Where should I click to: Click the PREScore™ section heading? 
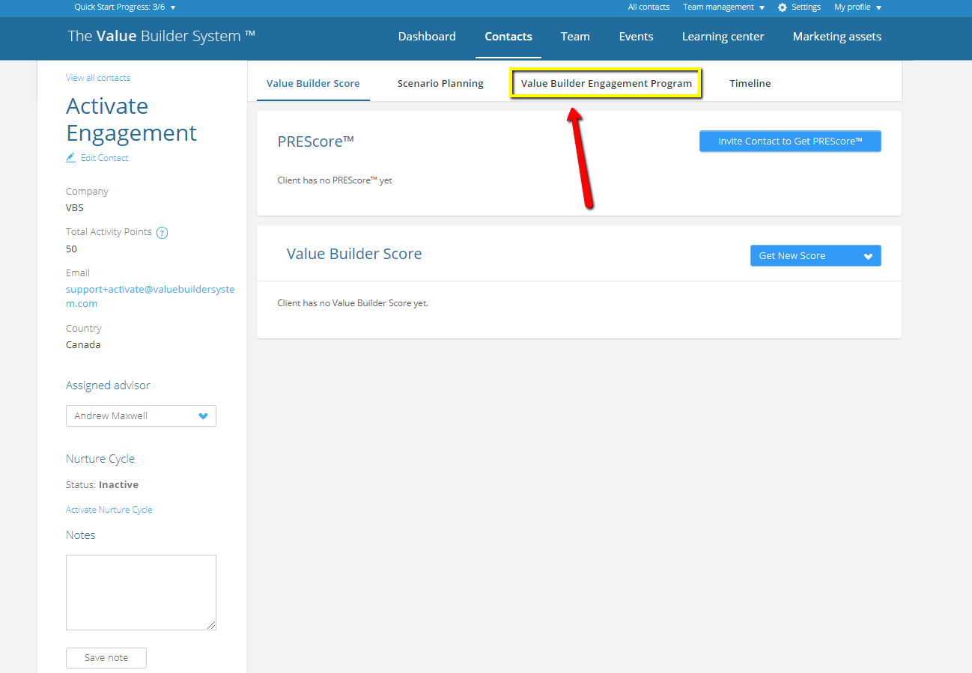(315, 141)
